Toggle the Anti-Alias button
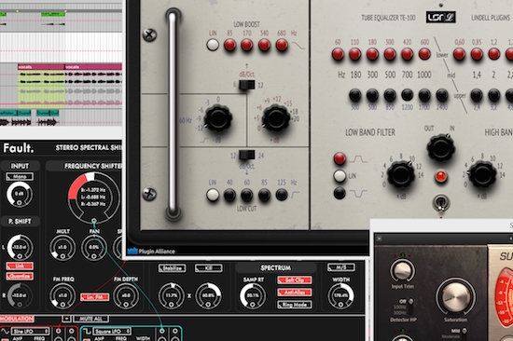The height and width of the screenshot is (341, 513). (295, 293)
